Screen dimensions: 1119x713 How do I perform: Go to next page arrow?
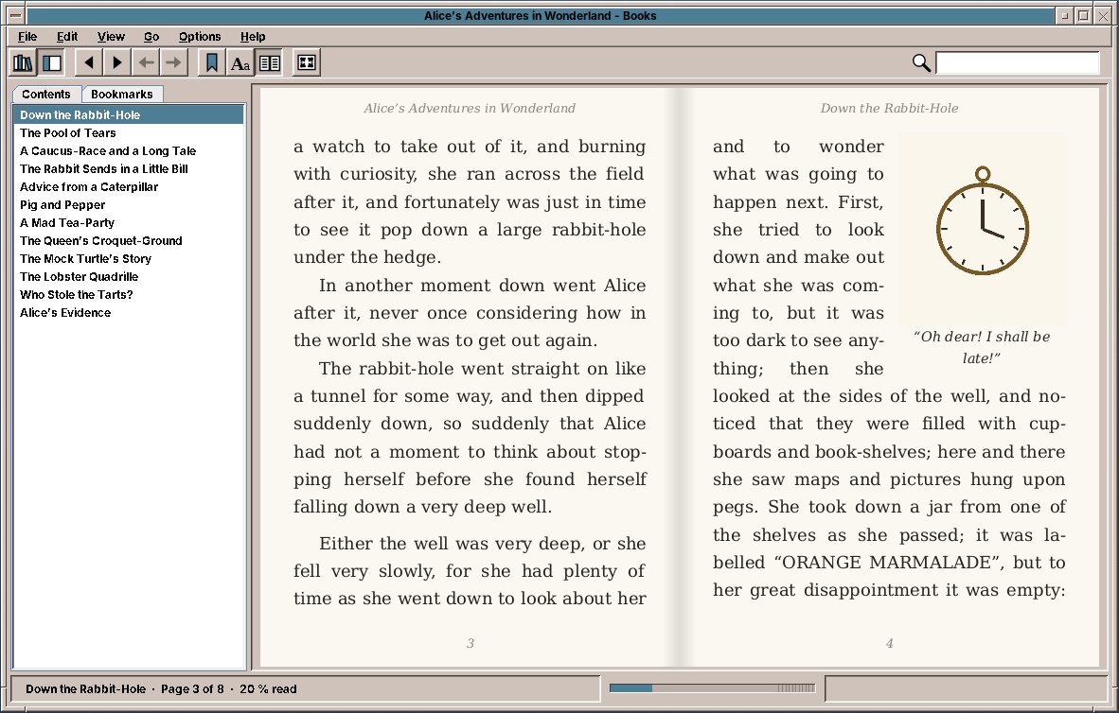point(117,62)
